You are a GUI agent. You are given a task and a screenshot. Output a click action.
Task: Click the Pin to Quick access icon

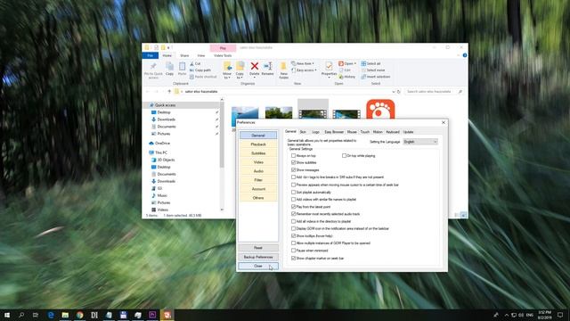click(153, 66)
